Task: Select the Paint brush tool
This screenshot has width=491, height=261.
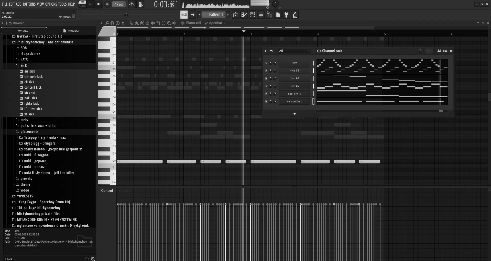Action: (137, 23)
